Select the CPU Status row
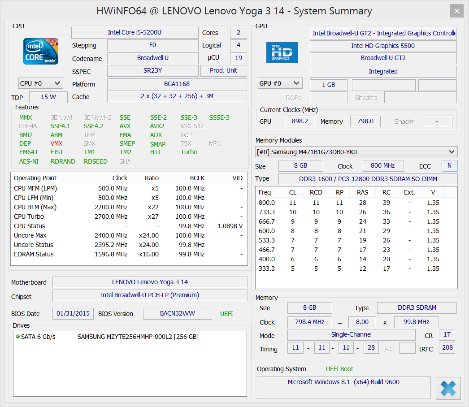This screenshot has height=407, width=469. (x=129, y=226)
